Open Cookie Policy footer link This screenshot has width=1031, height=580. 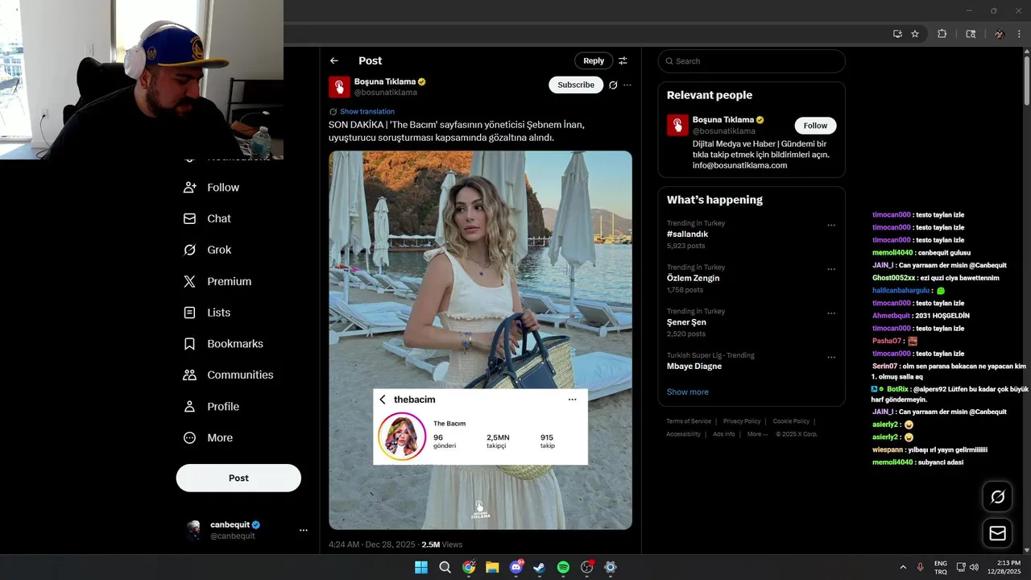[791, 421]
